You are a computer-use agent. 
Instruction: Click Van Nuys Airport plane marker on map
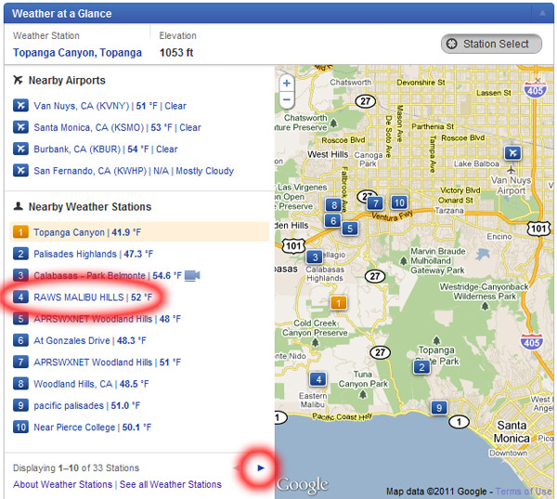(513, 153)
